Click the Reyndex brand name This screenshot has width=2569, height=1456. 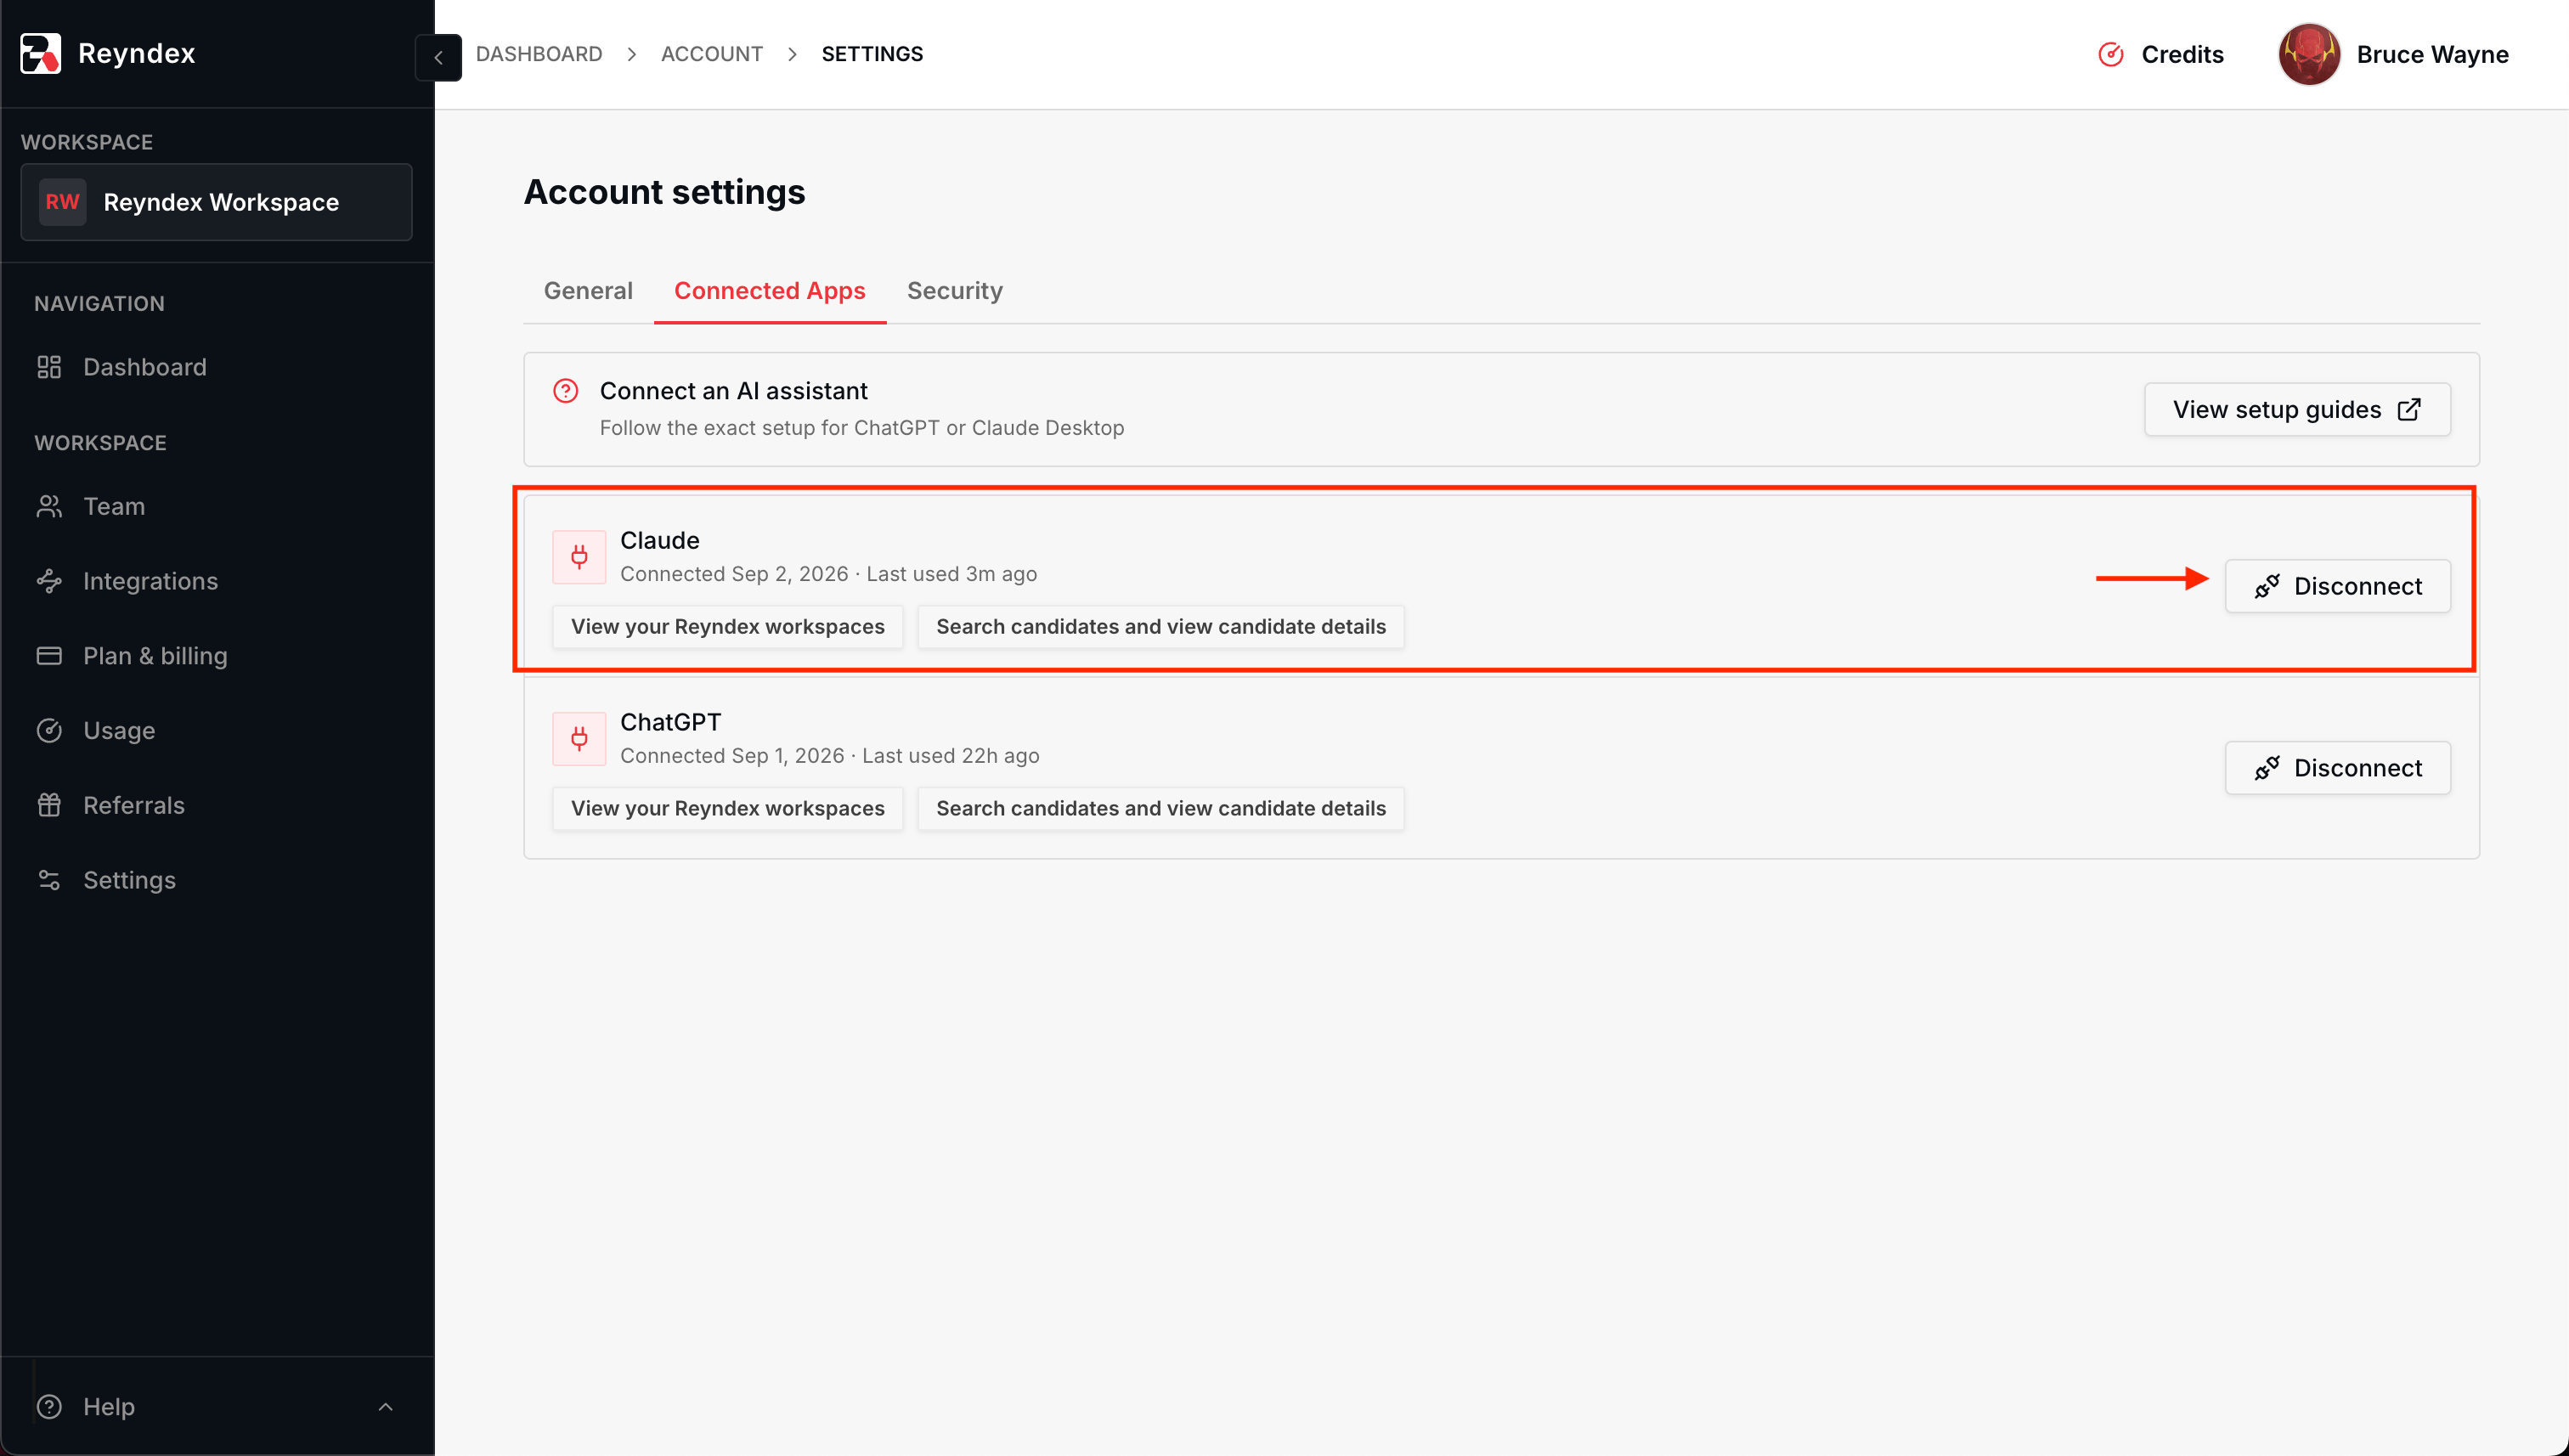(x=137, y=53)
